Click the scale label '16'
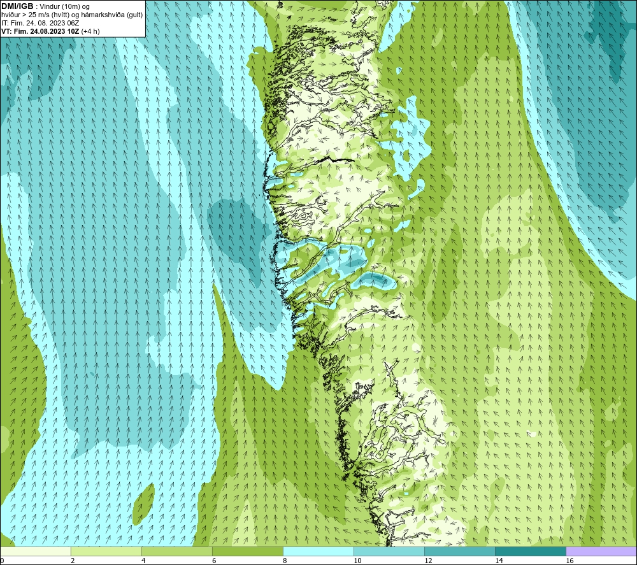This screenshot has height=565, width=637. coord(569,561)
